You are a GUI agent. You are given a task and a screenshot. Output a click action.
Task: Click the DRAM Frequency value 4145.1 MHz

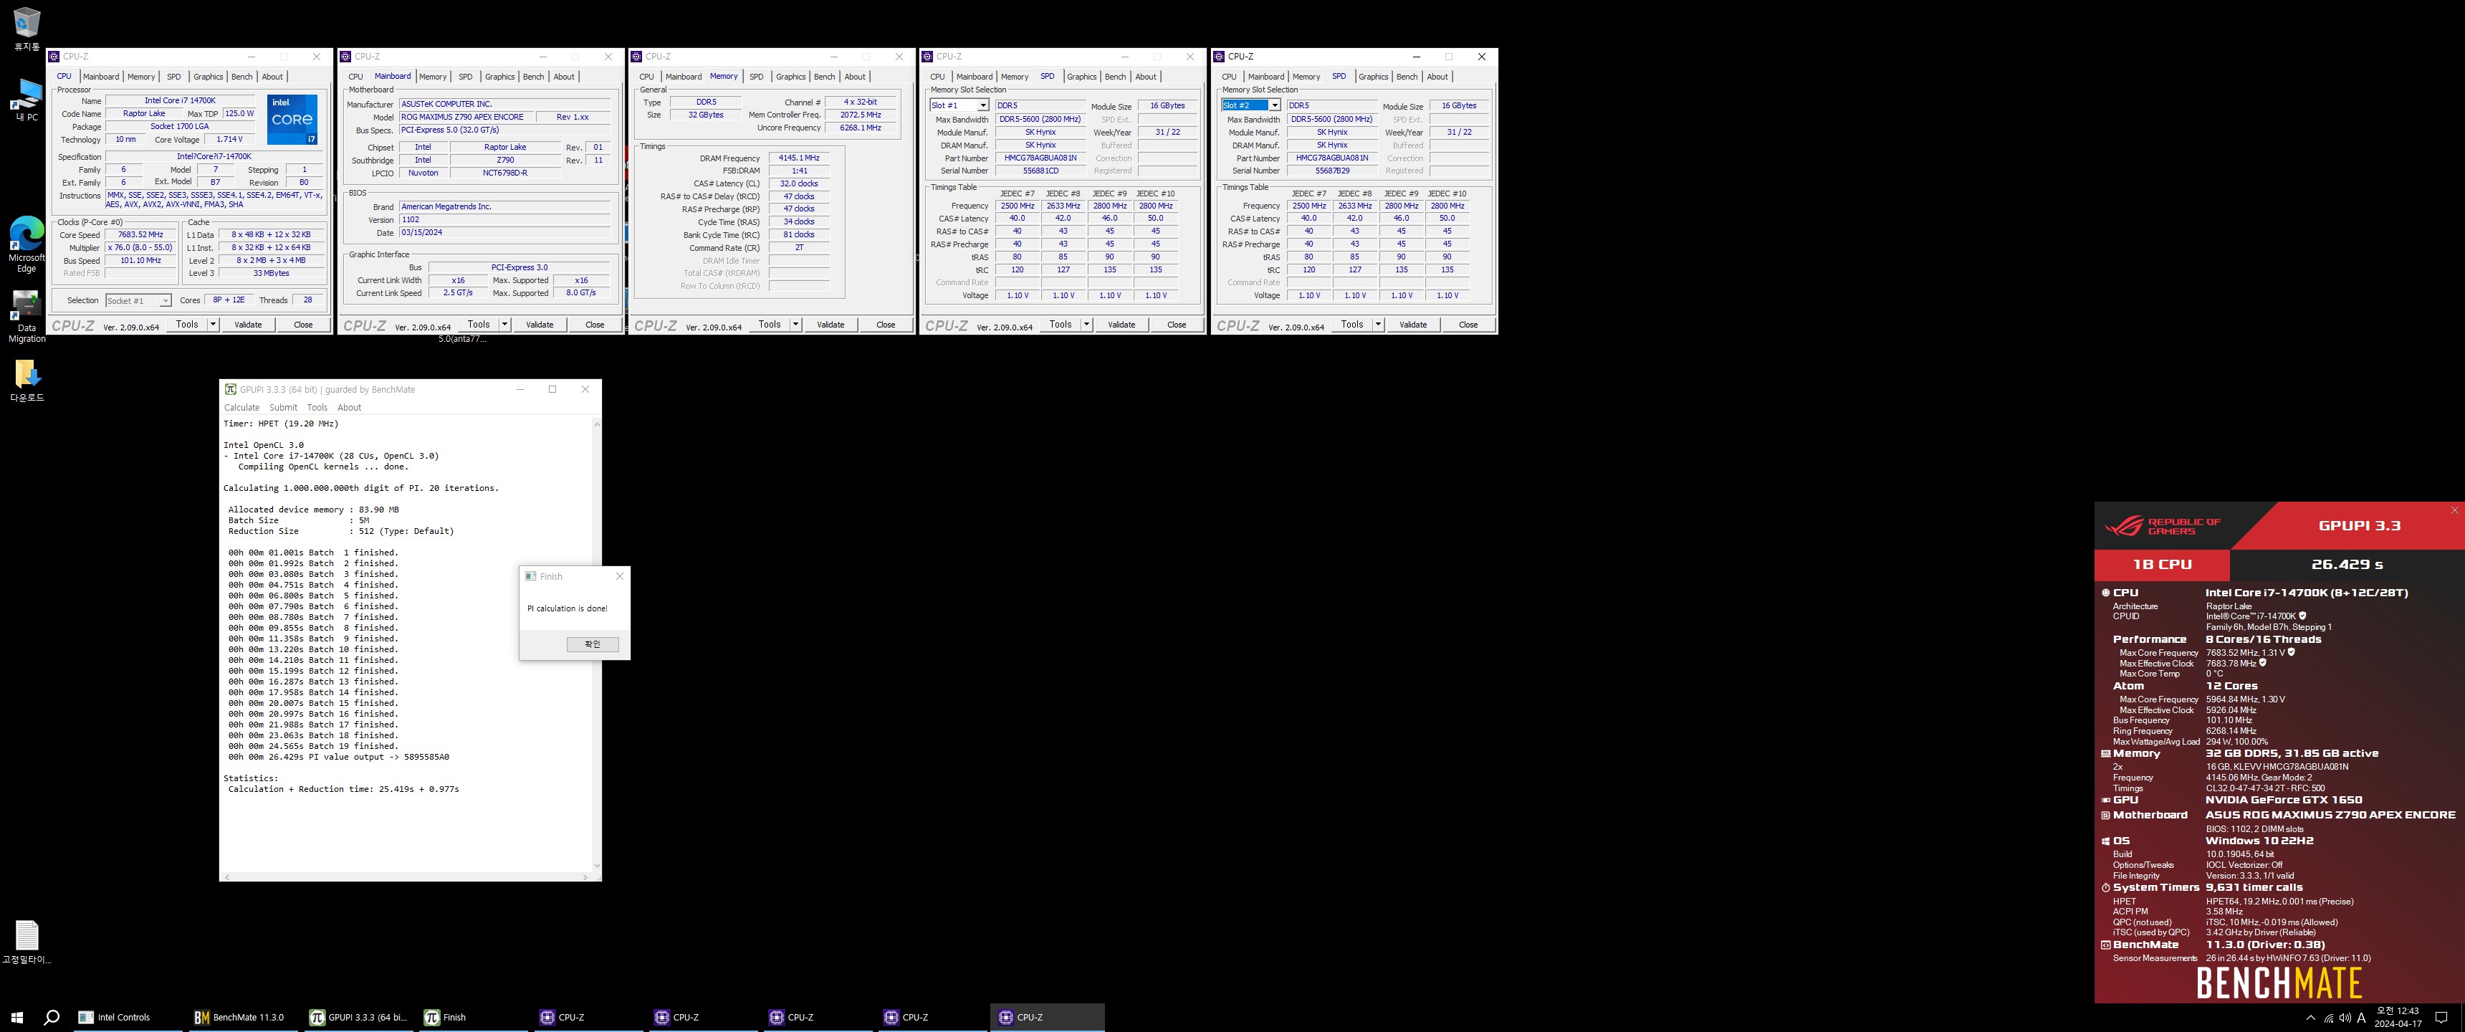[x=799, y=158]
